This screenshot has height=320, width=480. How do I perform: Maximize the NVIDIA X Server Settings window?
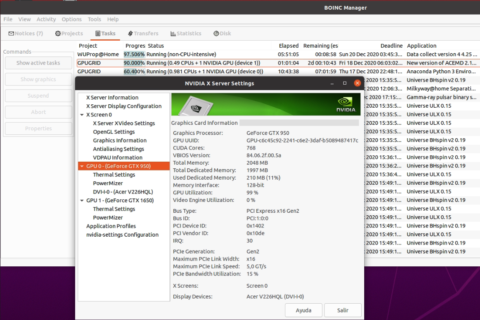(x=345, y=83)
